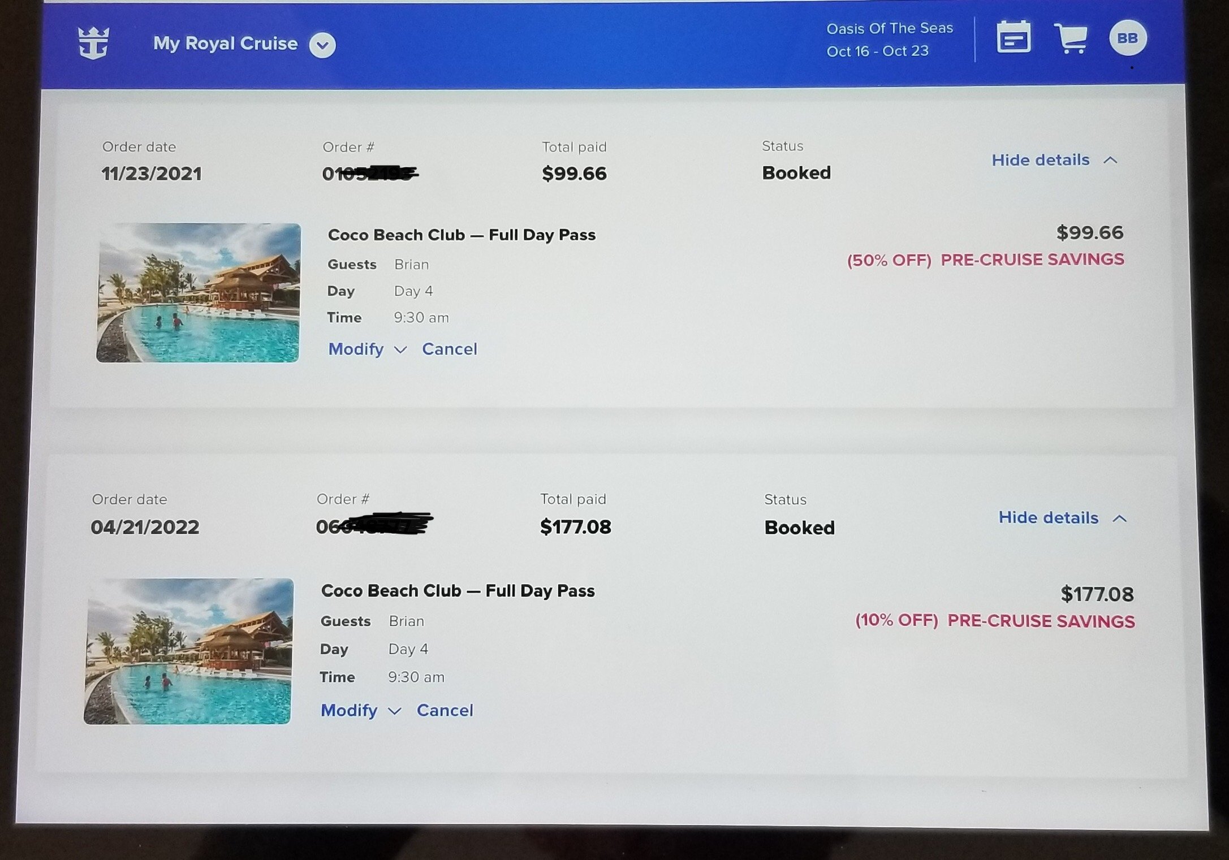Open the calendar planner icon
1229x860 pixels.
[1013, 37]
